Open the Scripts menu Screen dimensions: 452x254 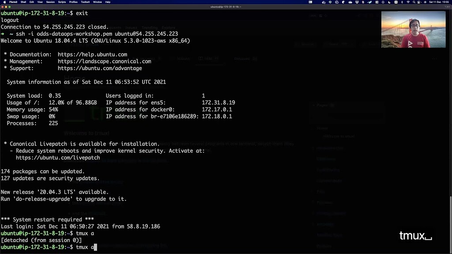click(62, 2)
